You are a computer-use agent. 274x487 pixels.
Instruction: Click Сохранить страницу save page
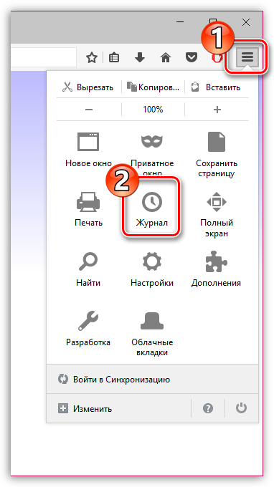click(217, 155)
